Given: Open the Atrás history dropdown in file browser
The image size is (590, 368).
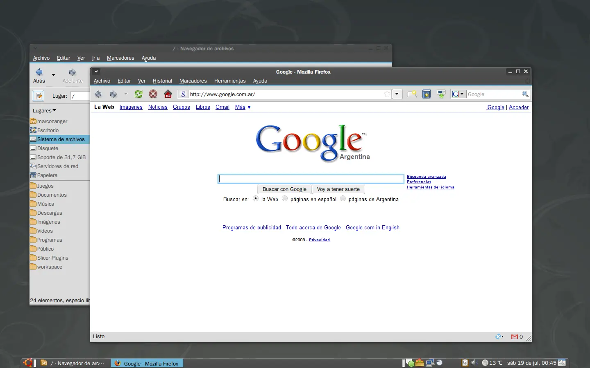Looking at the screenshot, I should [53, 75].
